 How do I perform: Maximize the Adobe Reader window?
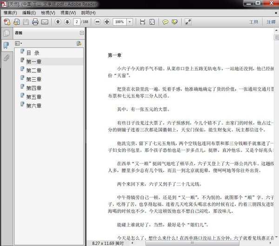pyautogui.click(x=258, y=3)
